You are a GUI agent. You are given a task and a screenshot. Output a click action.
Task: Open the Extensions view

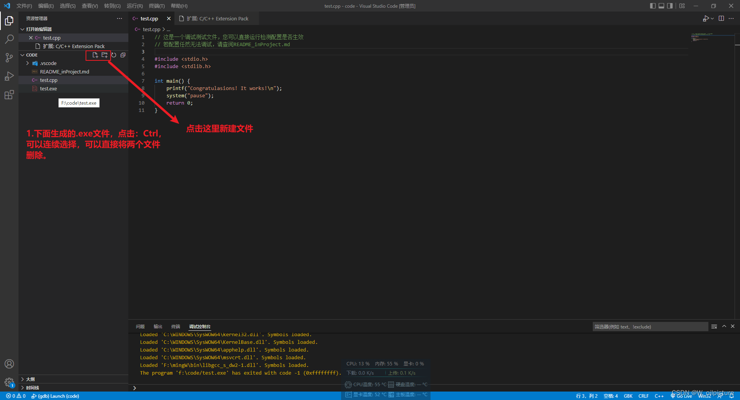9,95
